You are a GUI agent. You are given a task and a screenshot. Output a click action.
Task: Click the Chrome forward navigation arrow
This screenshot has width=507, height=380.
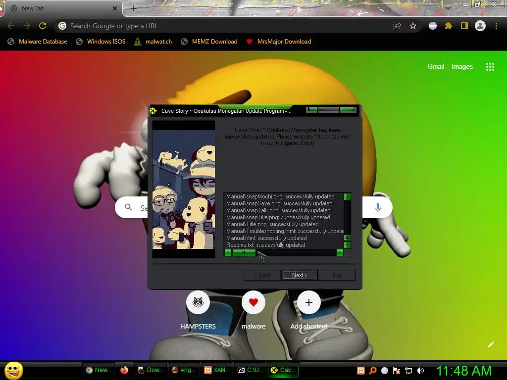pos(27,26)
